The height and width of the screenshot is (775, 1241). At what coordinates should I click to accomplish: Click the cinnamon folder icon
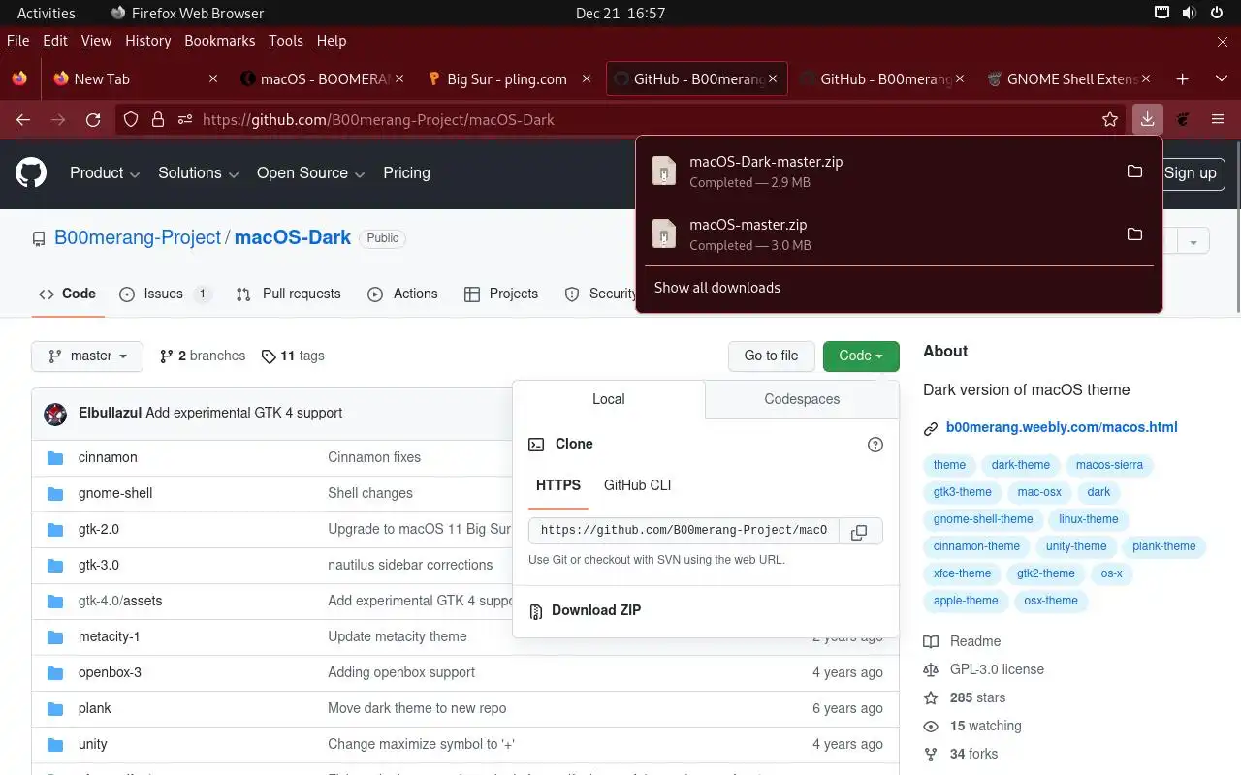tap(55, 457)
